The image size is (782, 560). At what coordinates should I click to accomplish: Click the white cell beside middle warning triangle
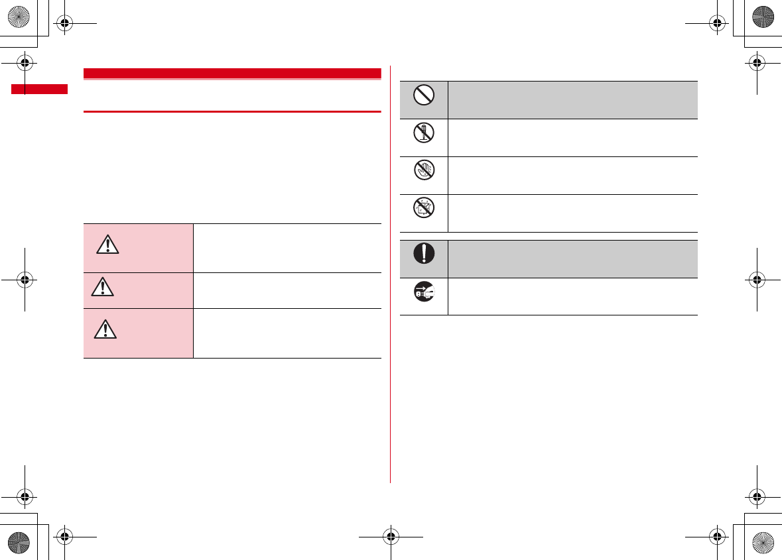(287, 290)
